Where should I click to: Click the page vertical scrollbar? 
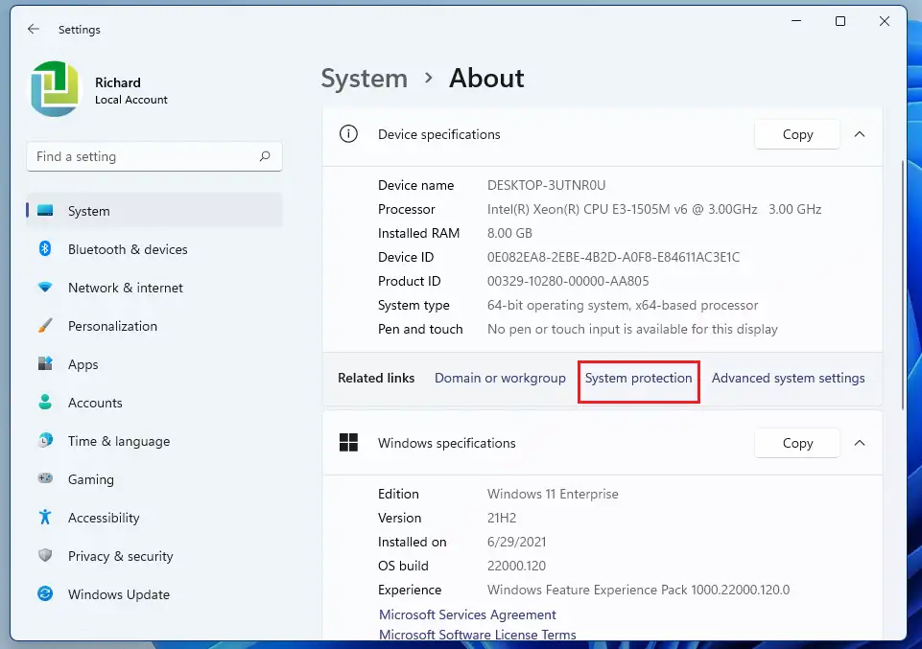(x=904, y=285)
